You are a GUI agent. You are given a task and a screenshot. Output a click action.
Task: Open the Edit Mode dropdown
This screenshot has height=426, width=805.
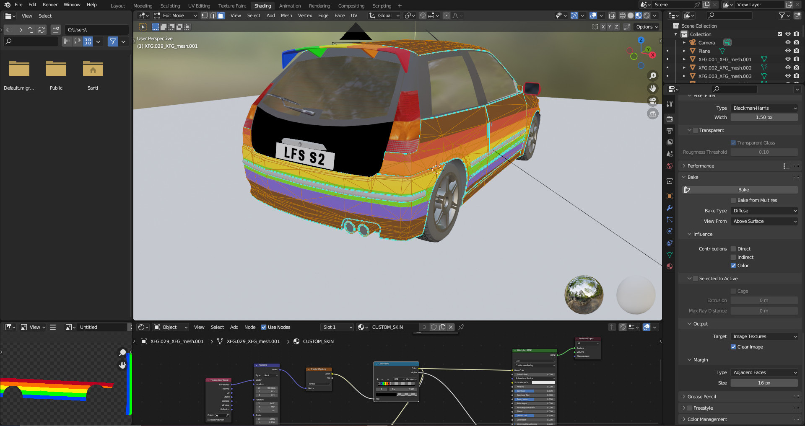coord(176,15)
